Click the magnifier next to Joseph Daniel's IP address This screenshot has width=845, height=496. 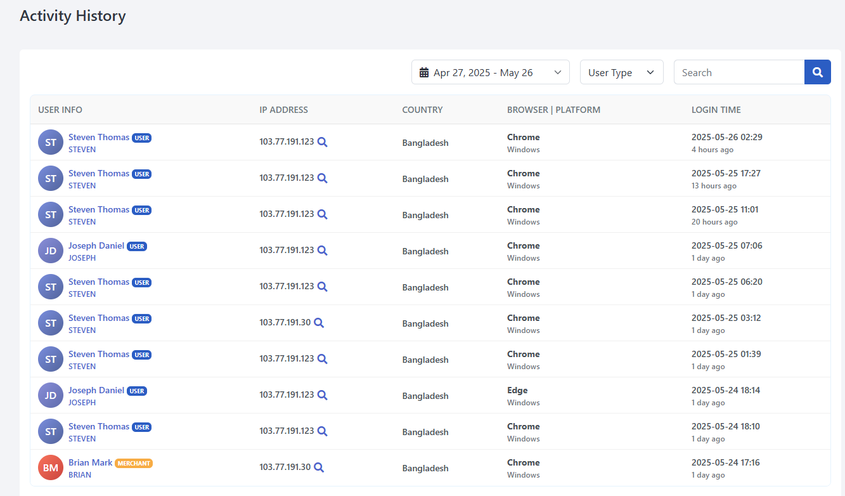point(323,251)
